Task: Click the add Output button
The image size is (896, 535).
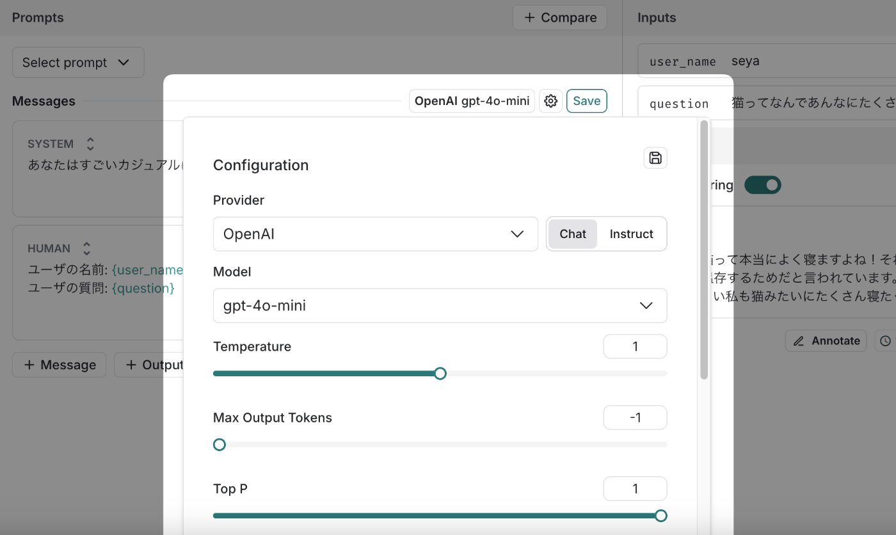Action: click(x=149, y=365)
